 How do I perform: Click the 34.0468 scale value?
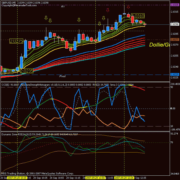tap(175, 174)
